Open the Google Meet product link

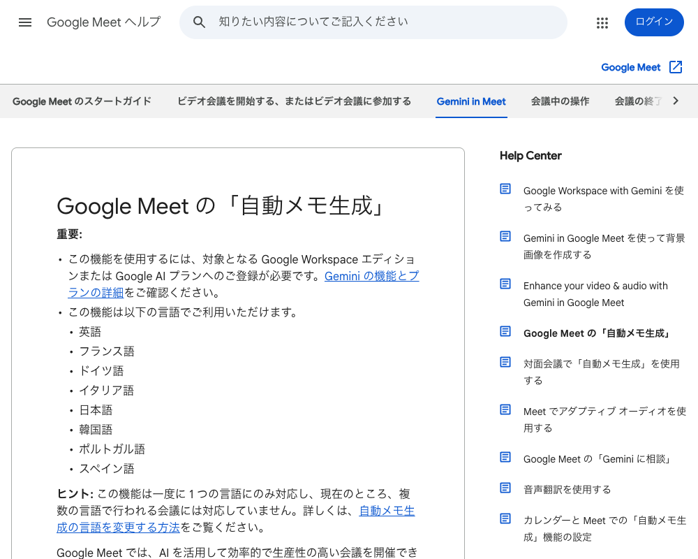coord(631,67)
